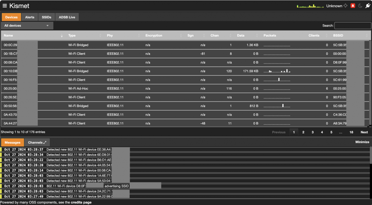This screenshot has height=205, width=372.
Task: Switch to the Devices tab
Action: pyautogui.click(x=11, y=17)
